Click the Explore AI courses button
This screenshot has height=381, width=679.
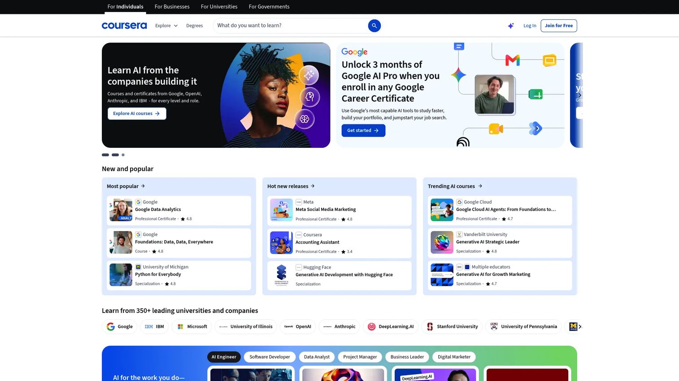[137, 114]
